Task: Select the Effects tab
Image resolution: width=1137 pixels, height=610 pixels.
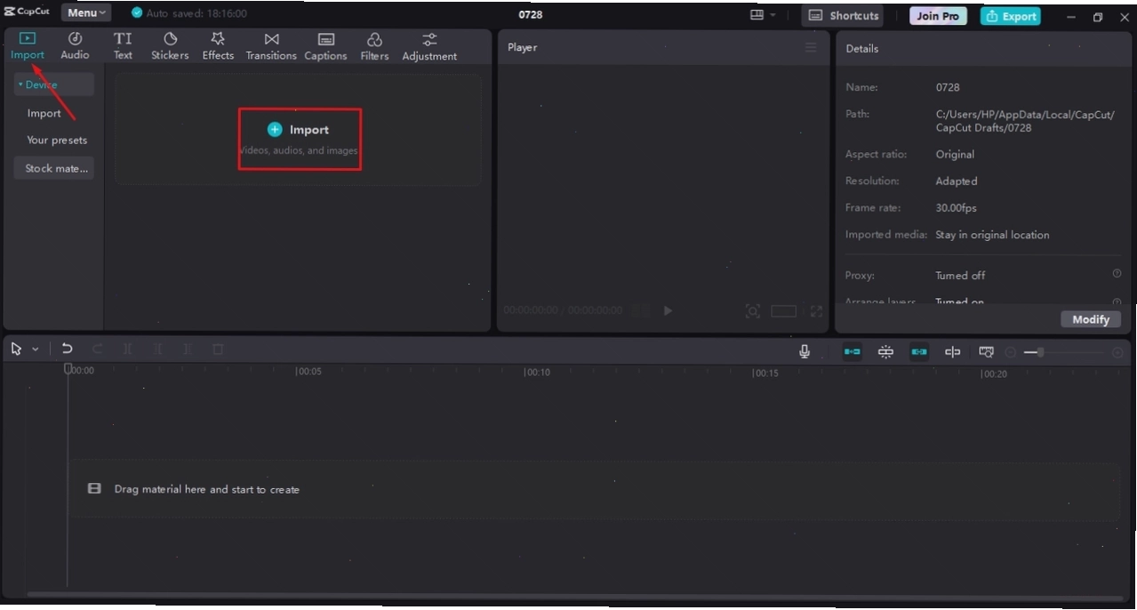Action: pos(218,46)
